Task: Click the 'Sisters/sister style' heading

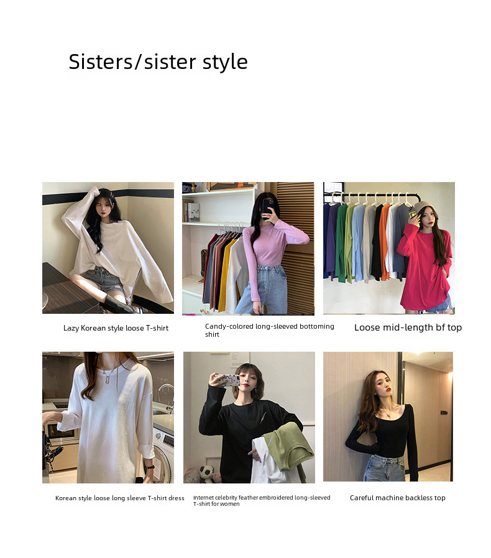Action: click(158, 62)
